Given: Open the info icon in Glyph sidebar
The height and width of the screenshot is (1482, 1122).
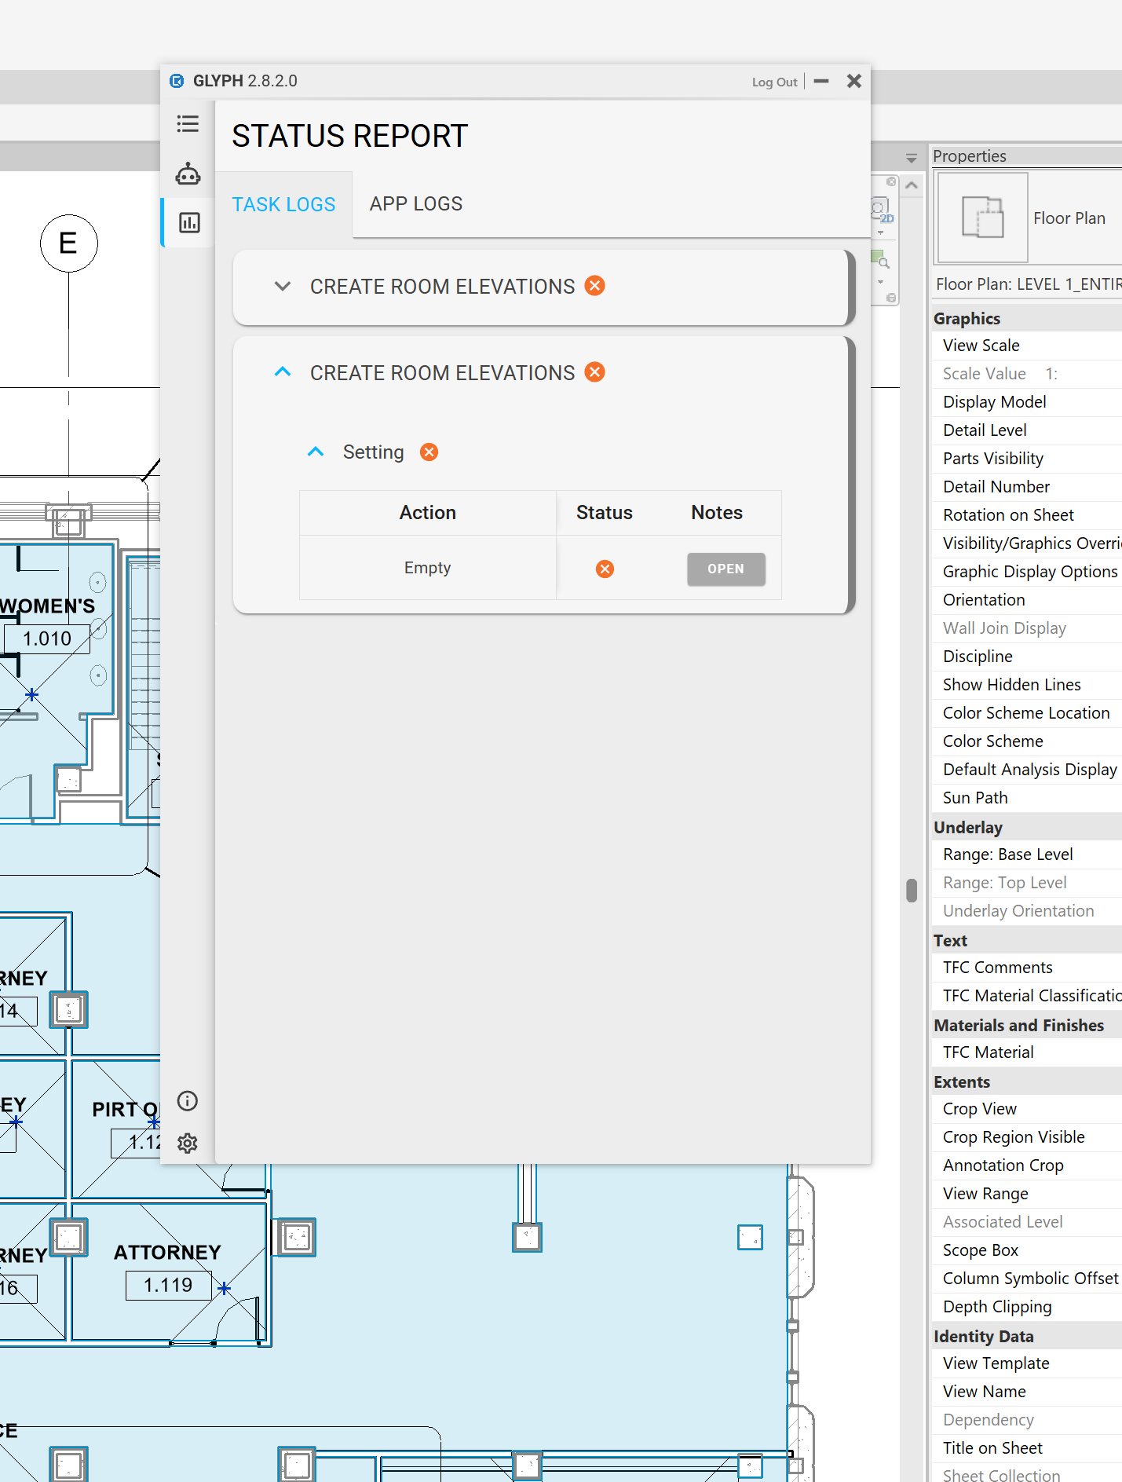Looking at the screenshot, I should [x=188, y=1100].
